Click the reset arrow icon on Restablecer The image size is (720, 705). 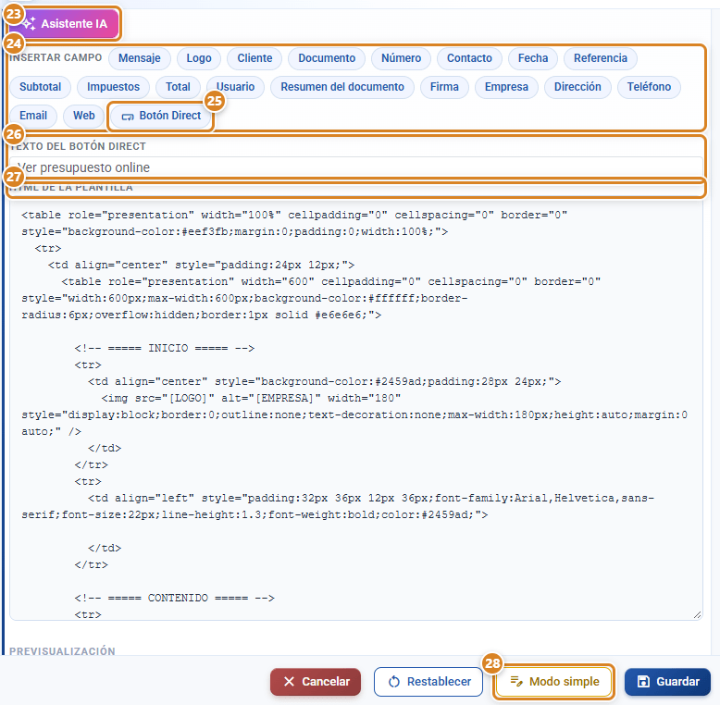pos(393,682)
